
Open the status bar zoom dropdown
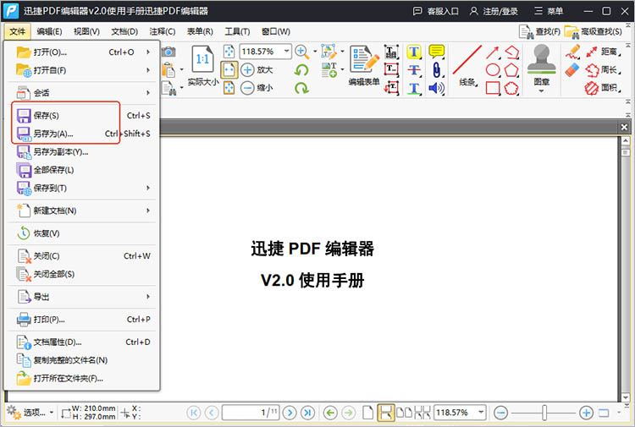(481, 413)
